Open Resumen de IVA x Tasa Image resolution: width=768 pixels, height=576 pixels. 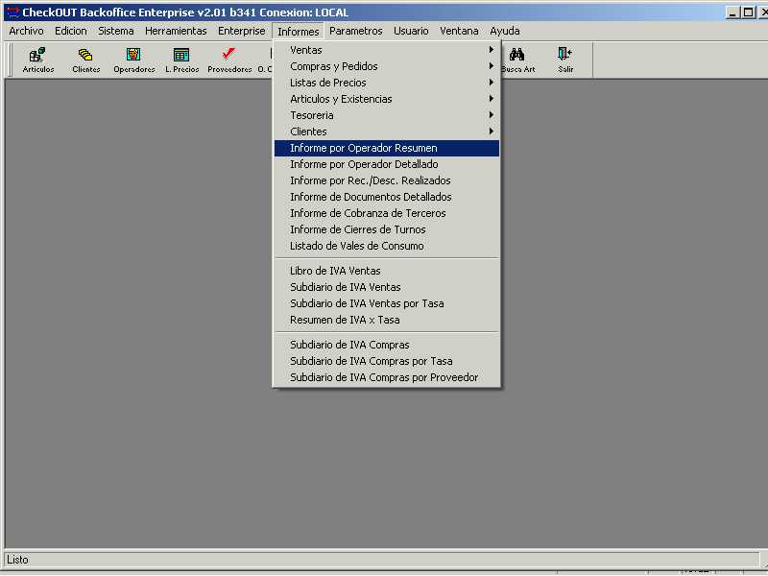tap(387, 320)
